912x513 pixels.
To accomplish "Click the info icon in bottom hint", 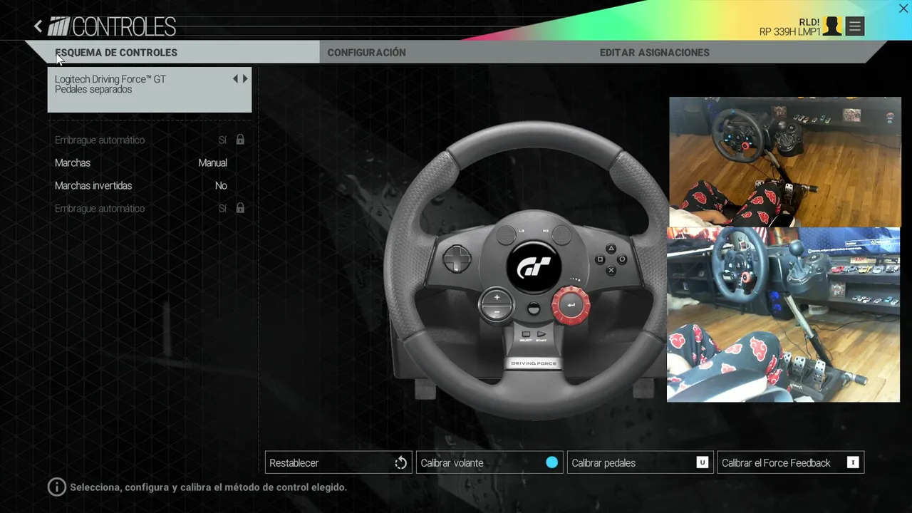I will tap(56, 487).
